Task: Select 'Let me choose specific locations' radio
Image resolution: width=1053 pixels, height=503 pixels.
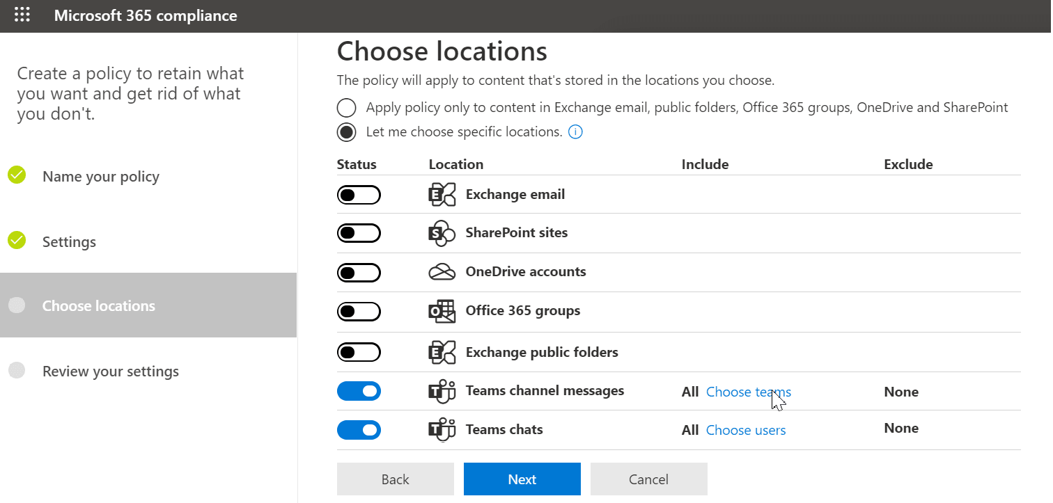Action: point(346,131)
